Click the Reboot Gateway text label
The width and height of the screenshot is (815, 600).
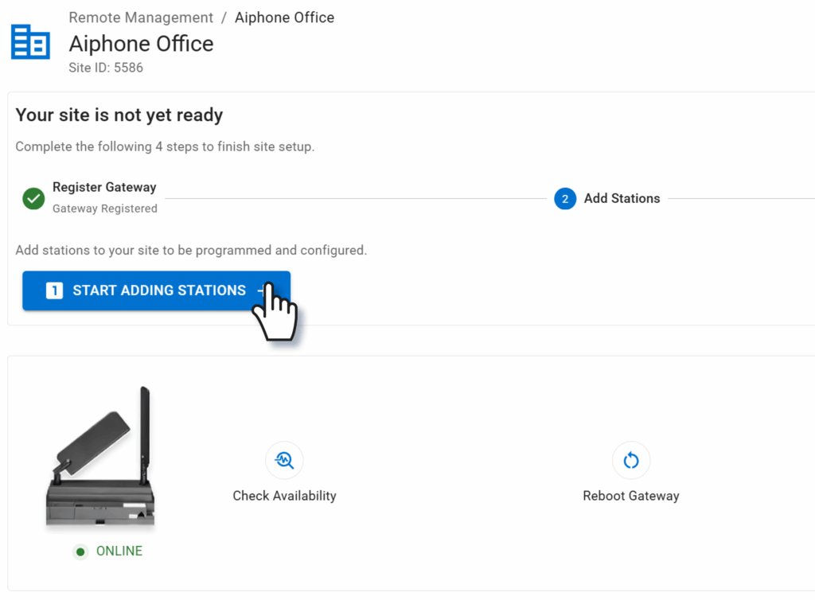pos(631,496)
